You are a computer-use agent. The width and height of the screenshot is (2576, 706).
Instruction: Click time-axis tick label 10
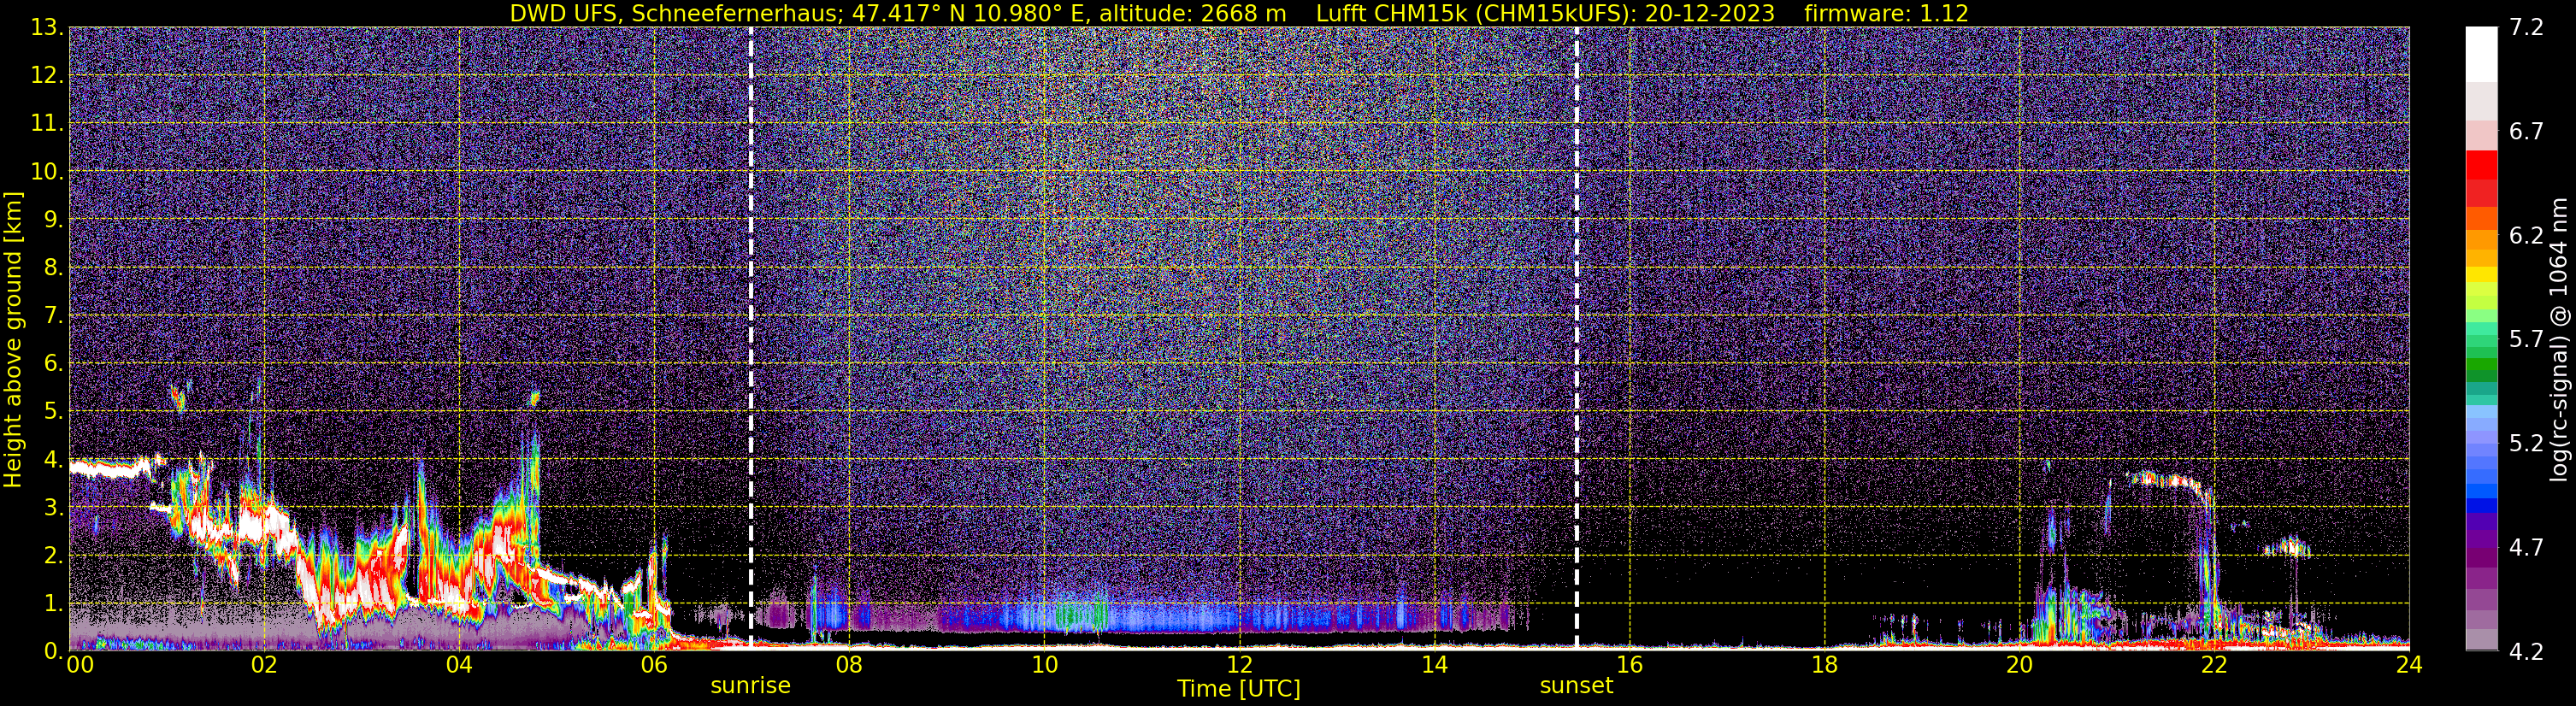tap(1044, 666)
